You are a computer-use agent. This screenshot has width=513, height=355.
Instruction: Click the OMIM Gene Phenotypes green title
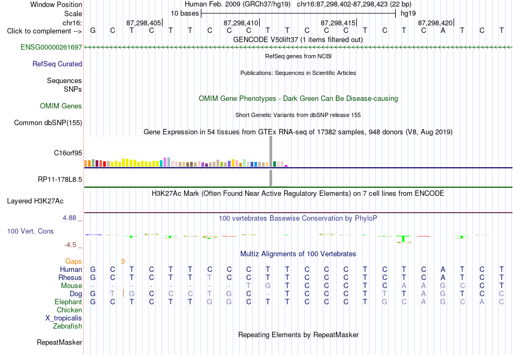point(299,98)
